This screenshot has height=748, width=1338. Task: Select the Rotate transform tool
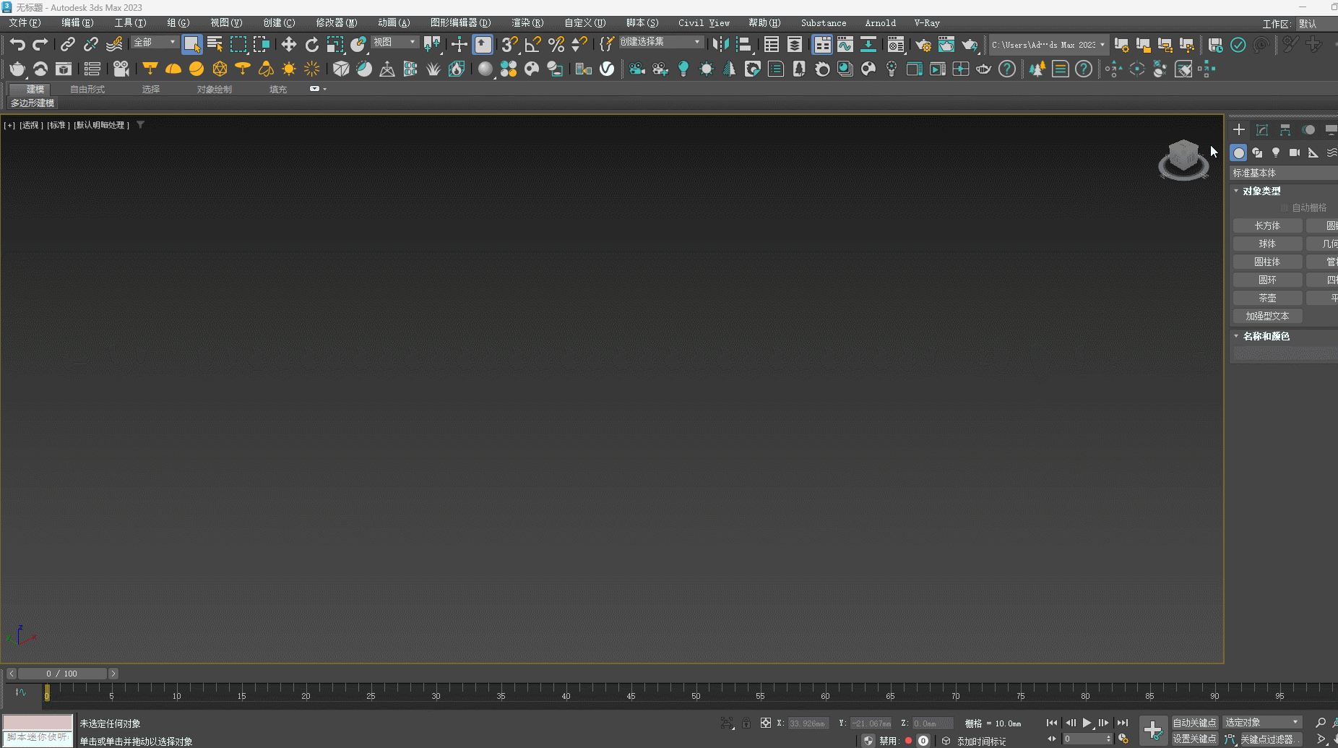tap(311, 45)
